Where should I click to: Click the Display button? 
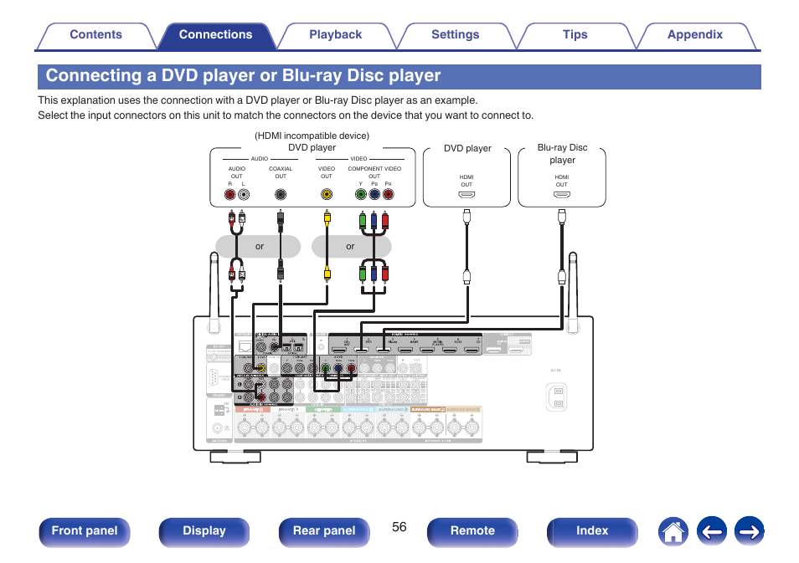204,531
